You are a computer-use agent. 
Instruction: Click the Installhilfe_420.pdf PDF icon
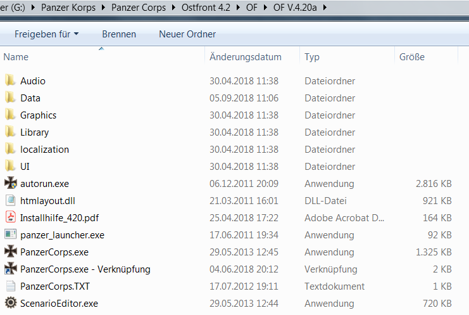(x=11, y=217)
